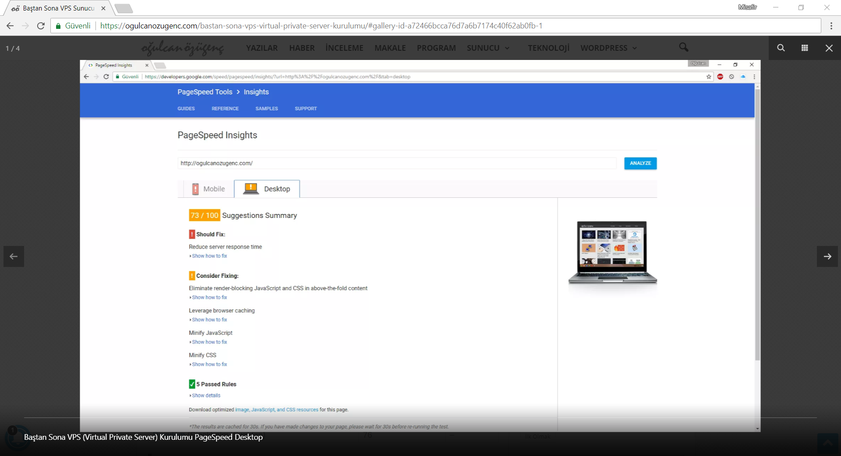Image resolution: width=841 pixels, height=456 pixels.
Task: Click the 1 / 4 image counter
Action: pyautogui.click(x=13, y=49)
